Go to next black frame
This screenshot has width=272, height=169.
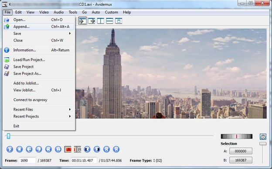pos(97,149)
